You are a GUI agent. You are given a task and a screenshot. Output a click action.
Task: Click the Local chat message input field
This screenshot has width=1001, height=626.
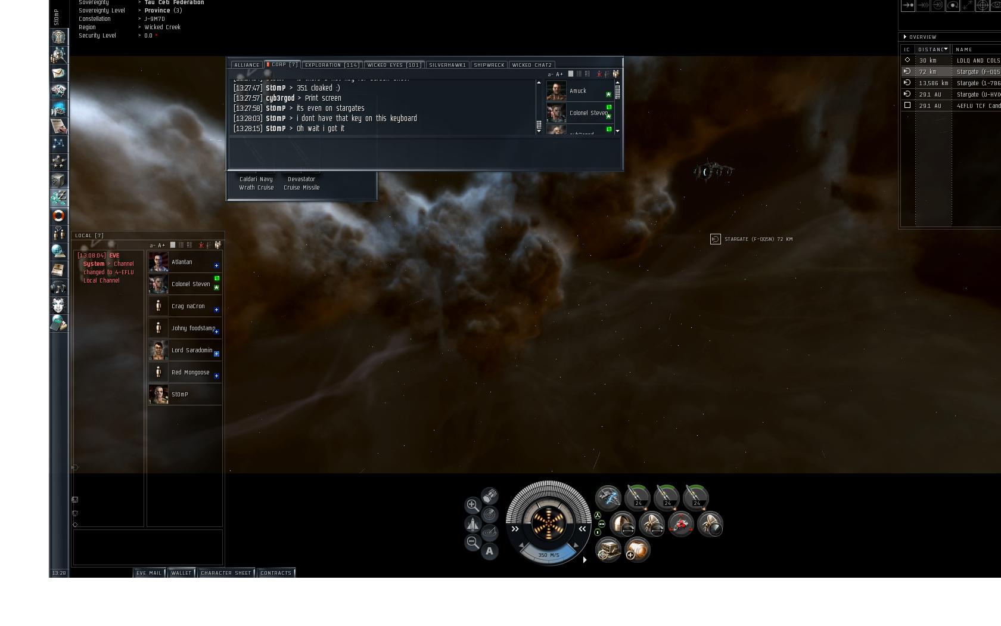pos(148,546)
